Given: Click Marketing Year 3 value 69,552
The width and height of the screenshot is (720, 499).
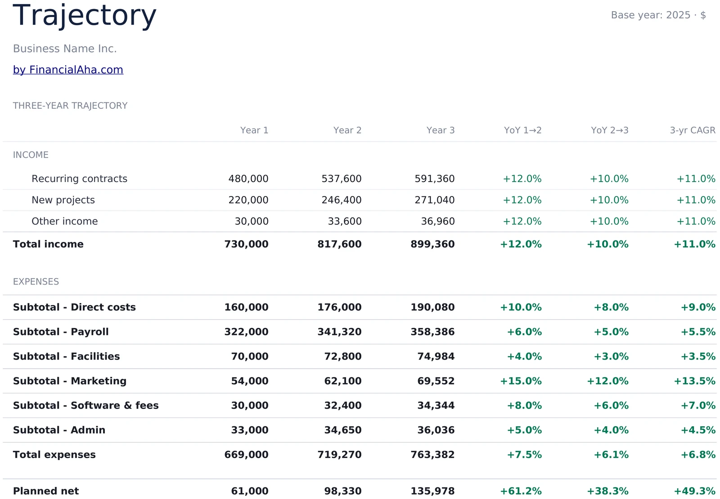Looking at the screenshot, I should pyautogui.click(x=436, y=381).
